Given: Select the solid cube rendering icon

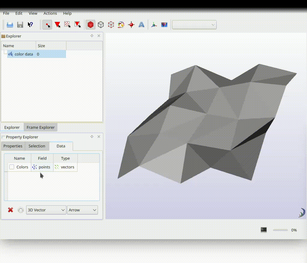Looking at the screenshot, I should click(x=90, y=25).
